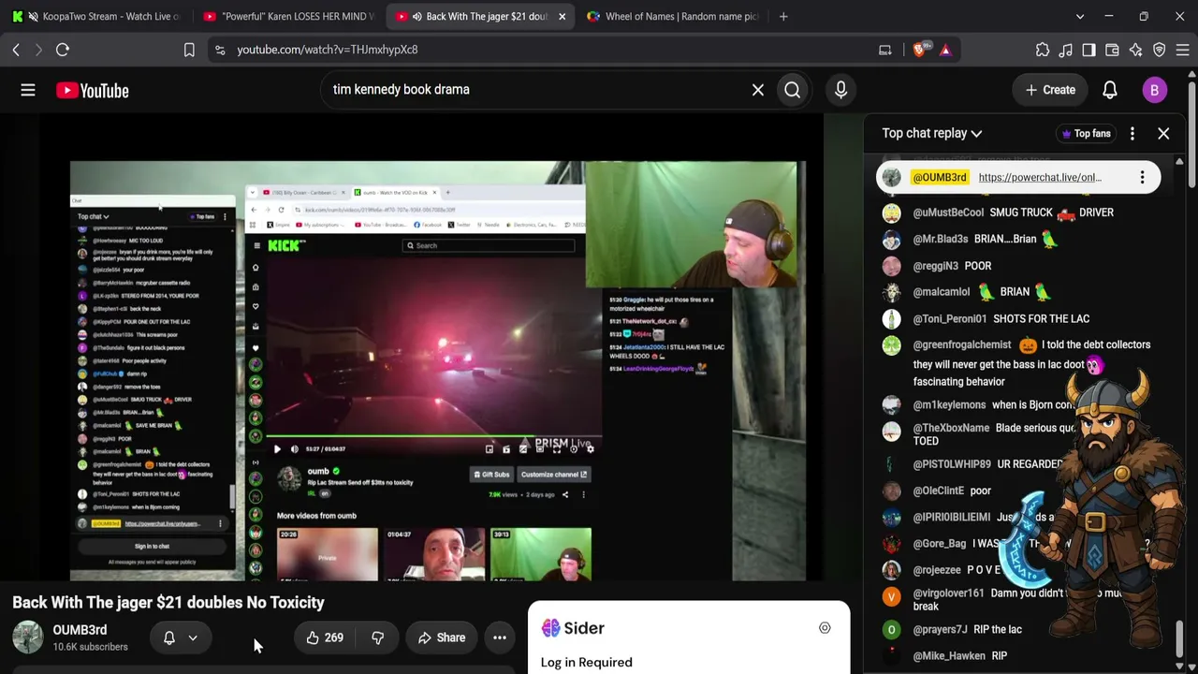The height and width of the screenshot is (674, 1198).
Task: Click the browser address bar URL
Action: [x=328, y=50]
